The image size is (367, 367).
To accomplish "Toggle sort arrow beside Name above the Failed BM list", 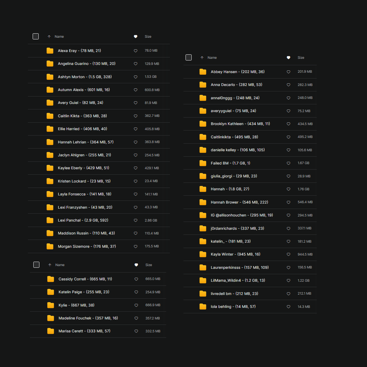I will (202, 58).
